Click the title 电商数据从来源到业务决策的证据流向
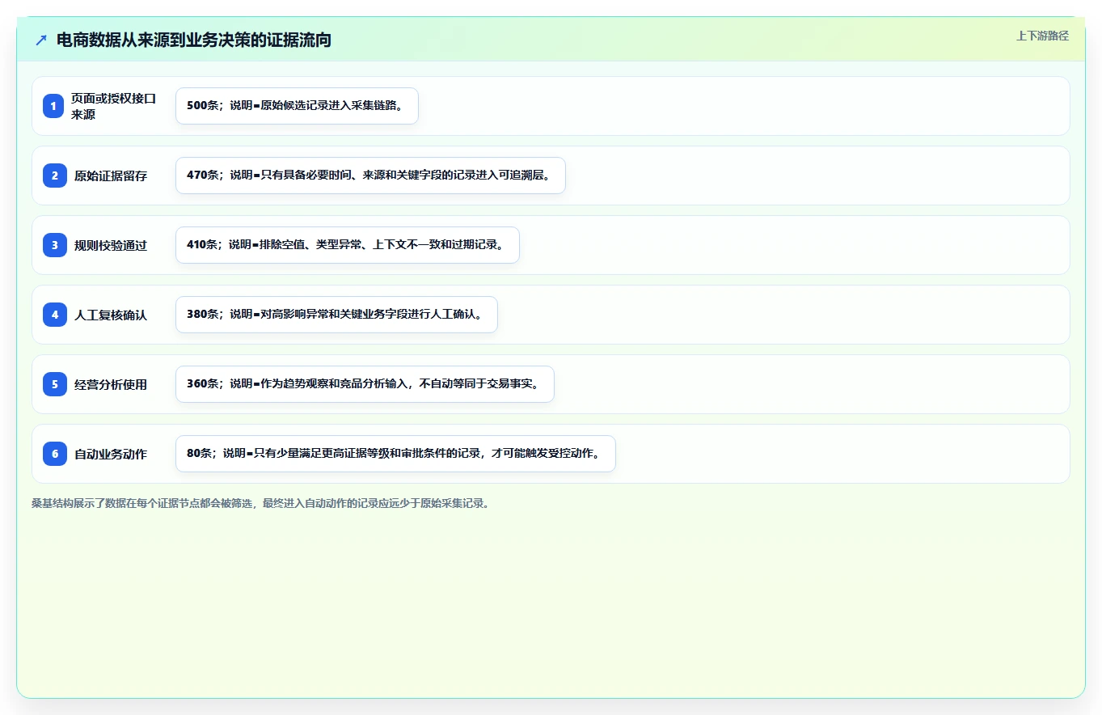 (x=194, y=40)
